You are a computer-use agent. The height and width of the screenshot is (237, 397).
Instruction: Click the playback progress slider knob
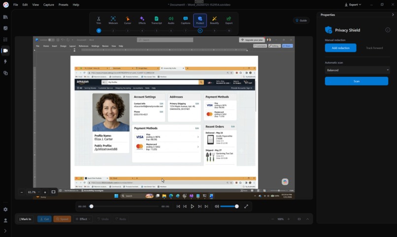pos(92,207)
